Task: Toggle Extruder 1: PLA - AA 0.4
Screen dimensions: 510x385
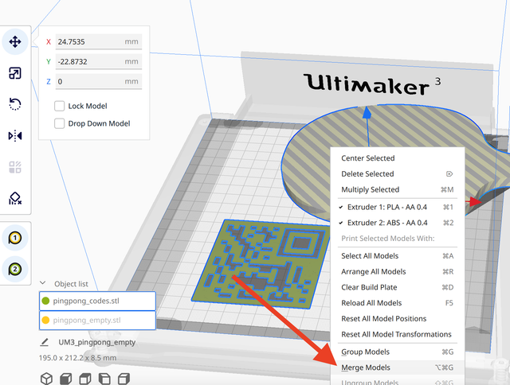Action: pyautogui.click(x=397, y=207)
